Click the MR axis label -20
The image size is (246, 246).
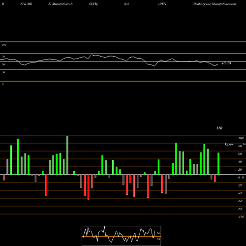(240, 185)
